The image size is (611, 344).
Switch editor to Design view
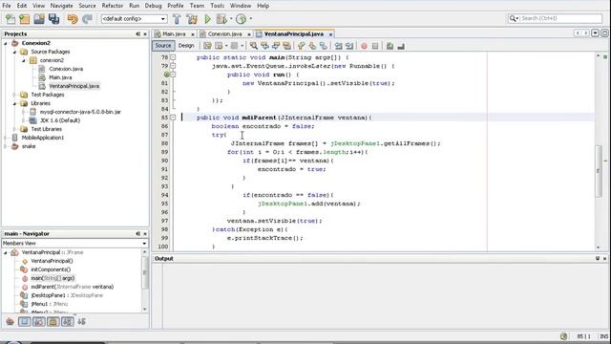point(186,46)
